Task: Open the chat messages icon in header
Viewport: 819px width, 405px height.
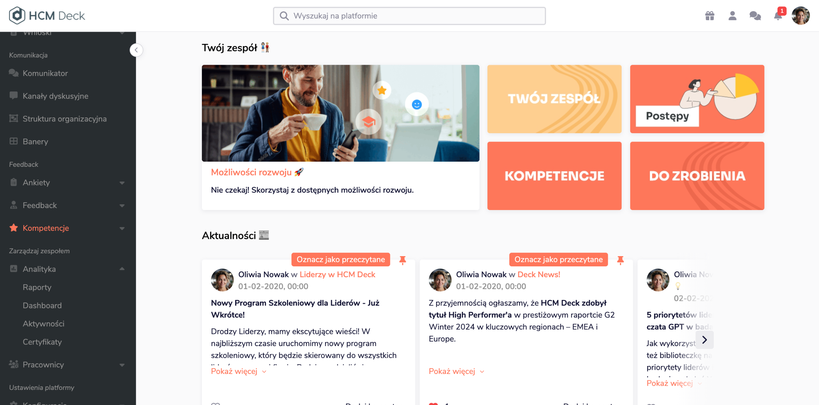Action: 755,16
